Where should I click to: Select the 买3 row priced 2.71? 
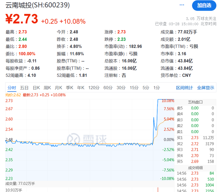[x=195, y=150]
